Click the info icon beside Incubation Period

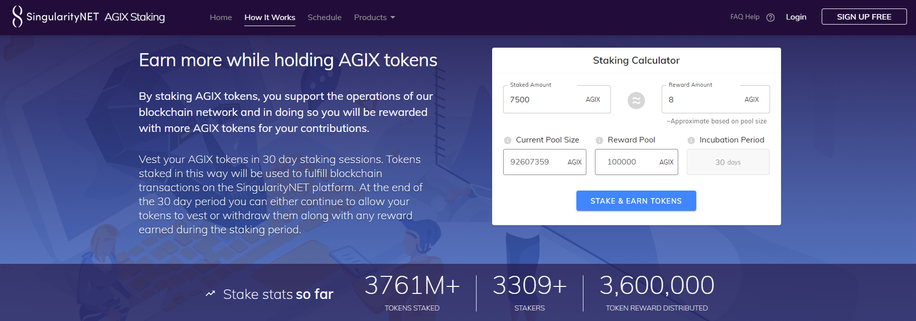pyautogui.click(x=691, y=140)
